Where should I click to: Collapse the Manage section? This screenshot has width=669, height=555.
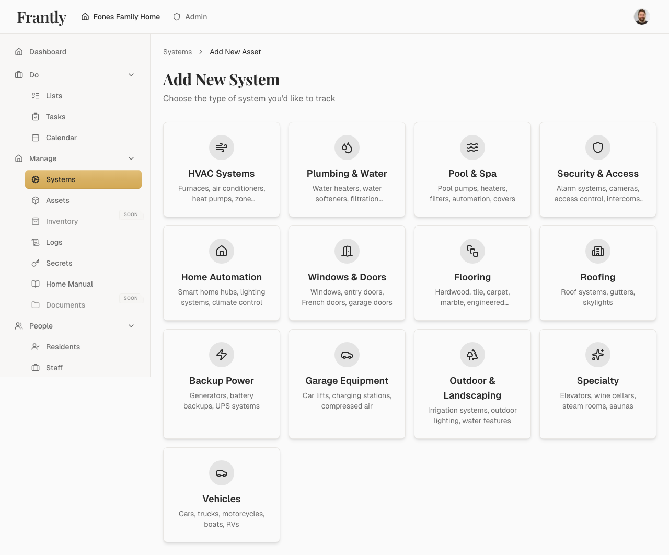pyautogui.click(x=131, y=158)
